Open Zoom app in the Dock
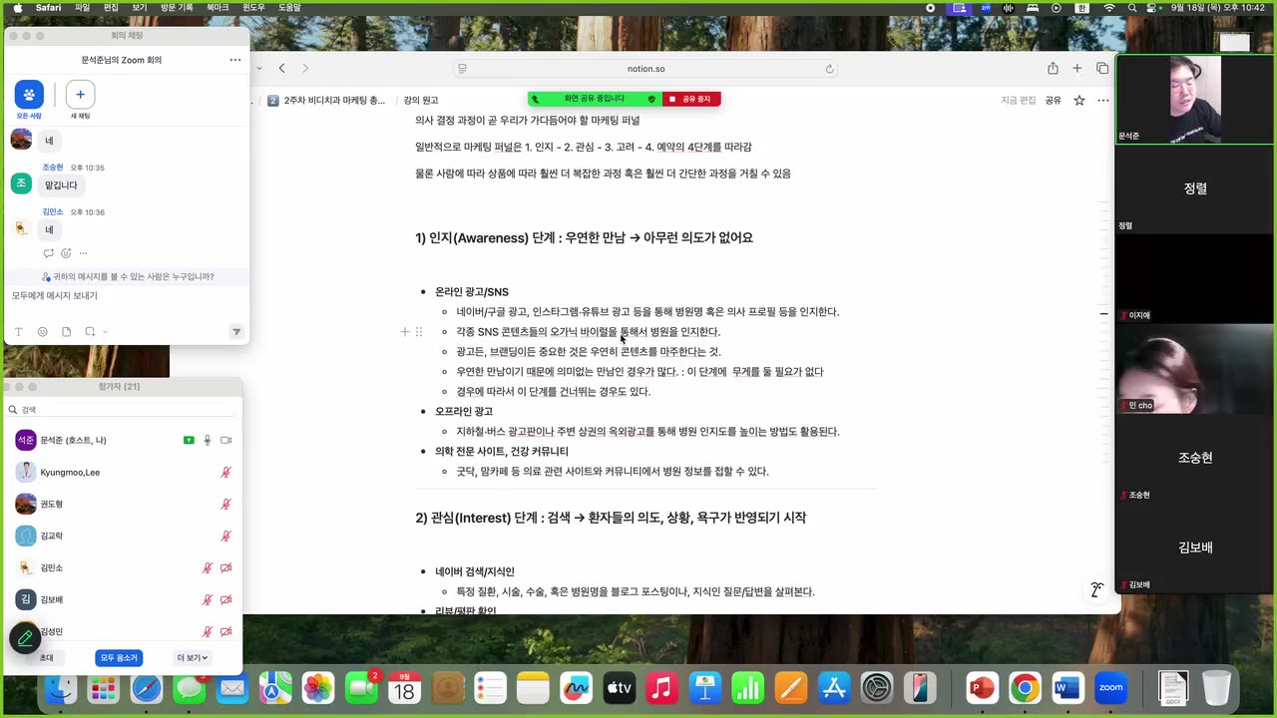 (1110, 688)
